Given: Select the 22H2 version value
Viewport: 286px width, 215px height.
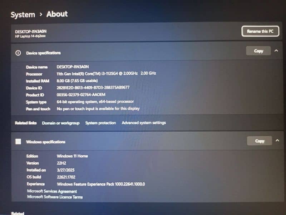Looking at the screenshot, I should click(x=61, y=163).
